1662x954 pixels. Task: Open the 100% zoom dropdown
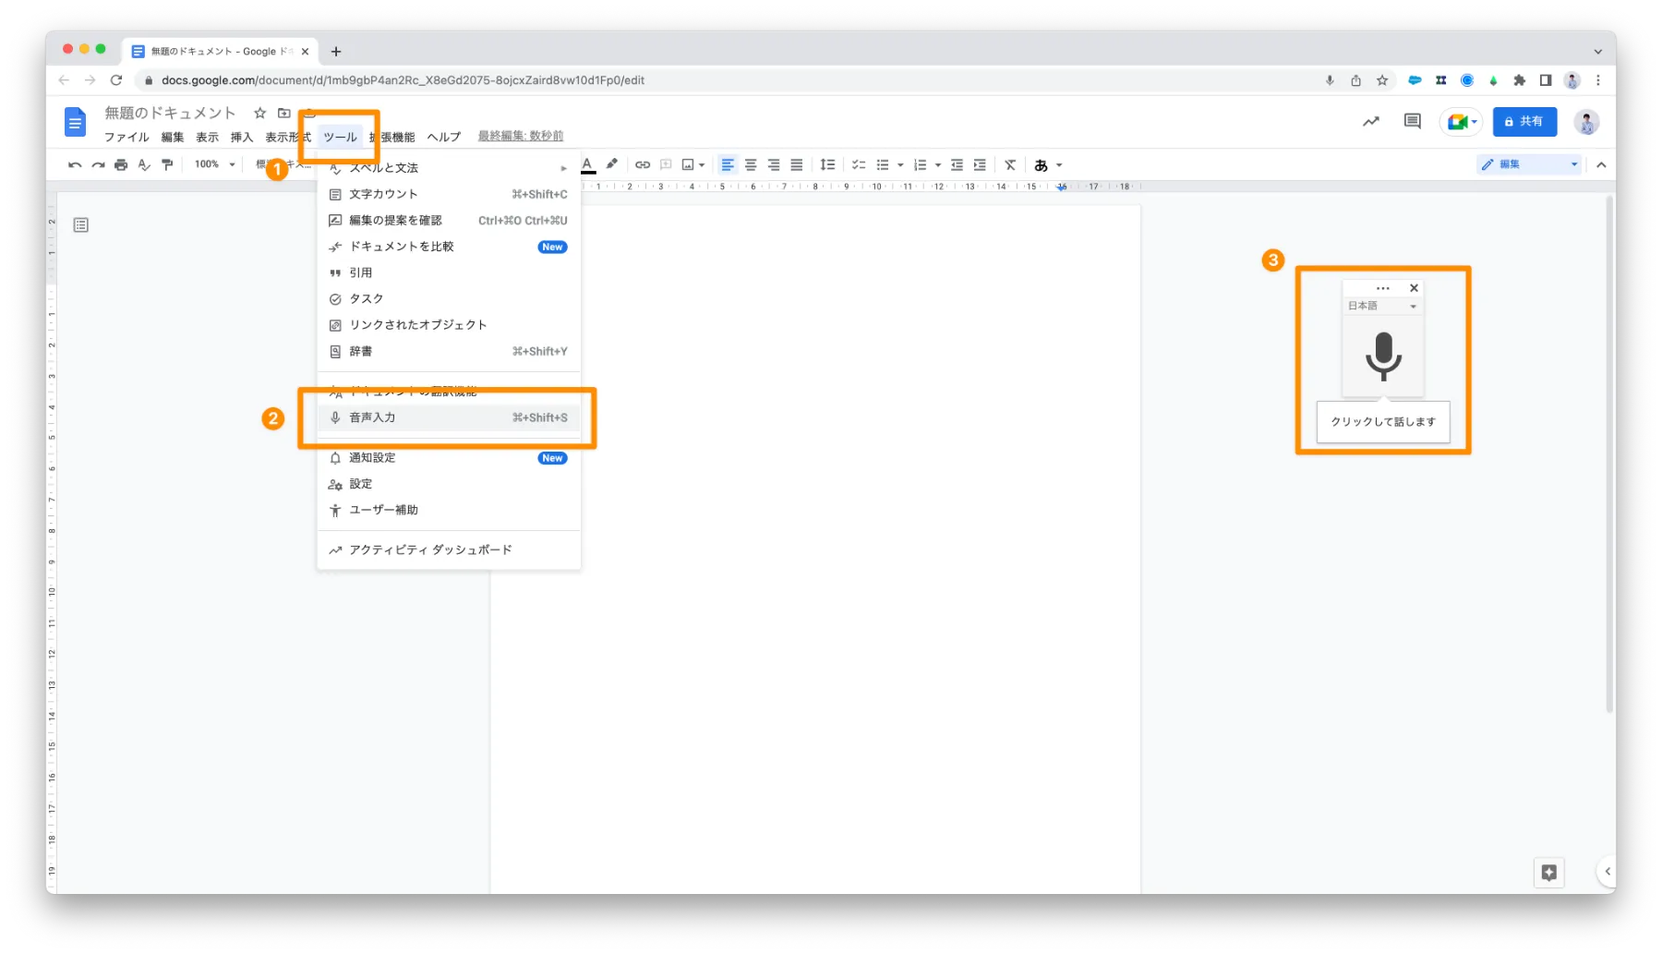214,165
